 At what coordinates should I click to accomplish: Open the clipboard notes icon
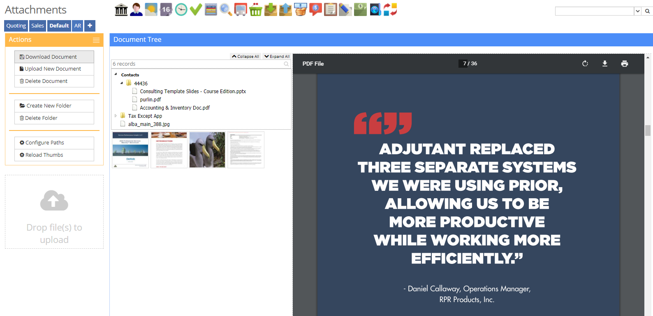click(x=330, y=9)
